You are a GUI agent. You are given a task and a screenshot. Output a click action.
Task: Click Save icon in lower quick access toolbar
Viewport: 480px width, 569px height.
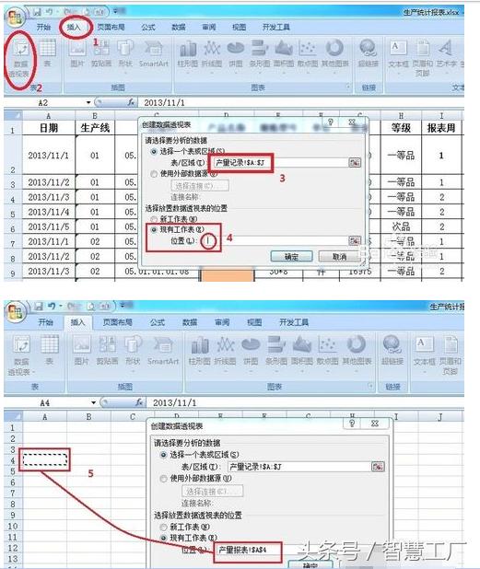pos(39,307)
